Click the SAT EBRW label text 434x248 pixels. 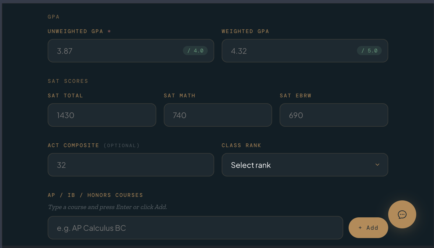pos(295,96)
